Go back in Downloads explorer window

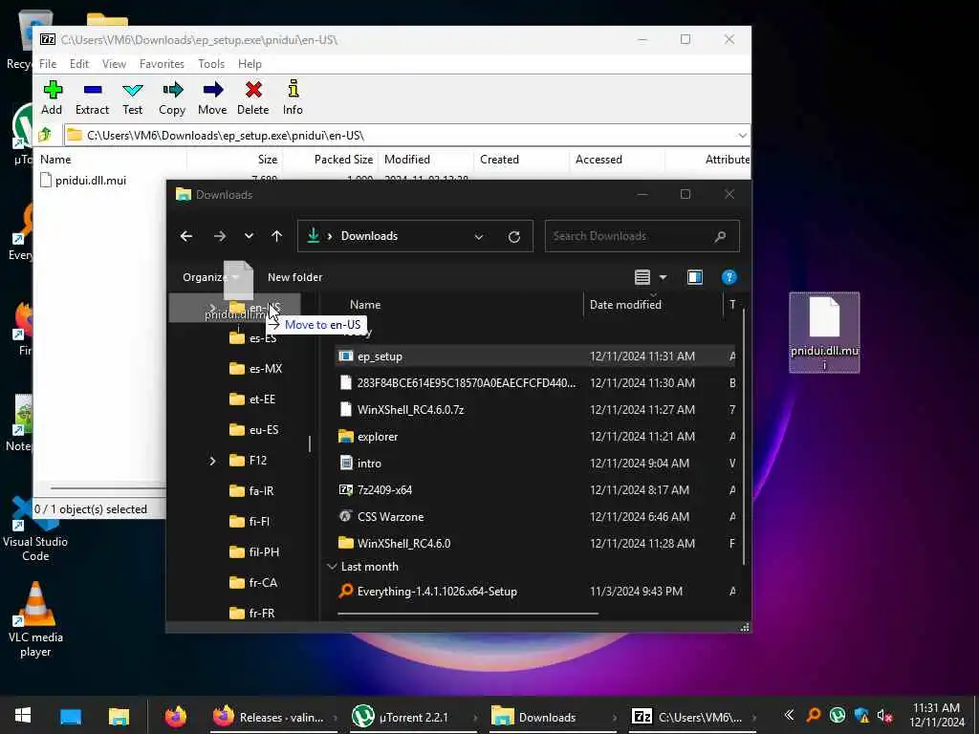click(x=186, y=236)
